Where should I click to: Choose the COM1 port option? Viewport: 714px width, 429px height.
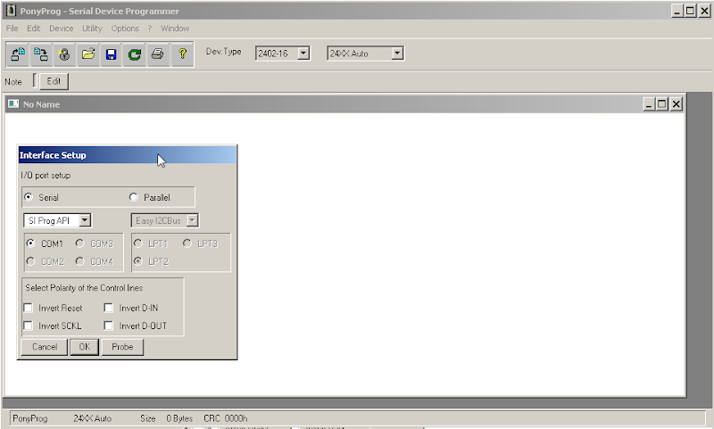30,243
